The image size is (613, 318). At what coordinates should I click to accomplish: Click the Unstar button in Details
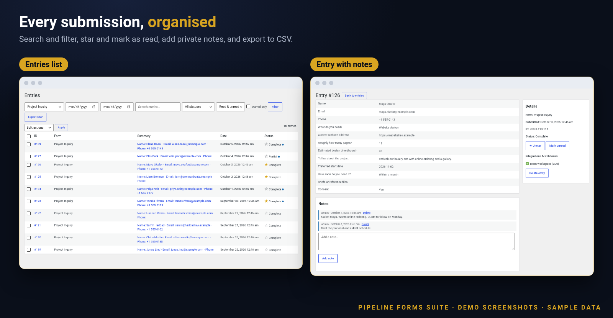(x=535, y=146)
